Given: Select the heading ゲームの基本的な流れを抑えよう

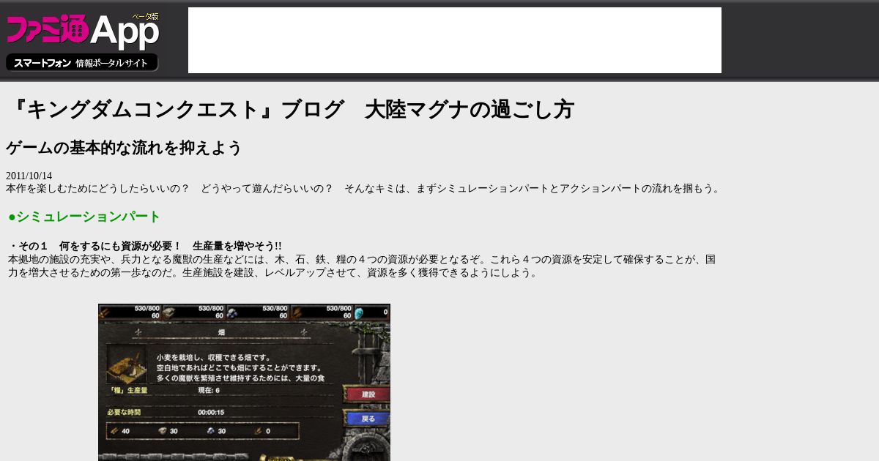Looking at the screenshot, I should coord(124,148).
